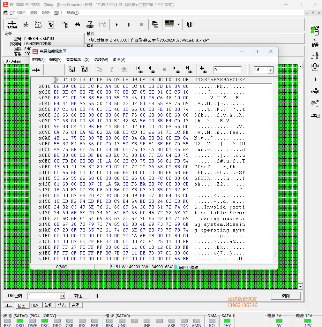Open the 16 bytes-per-row combo box
This screenshot has width=322, height=327.
click(x=271, y=70)
